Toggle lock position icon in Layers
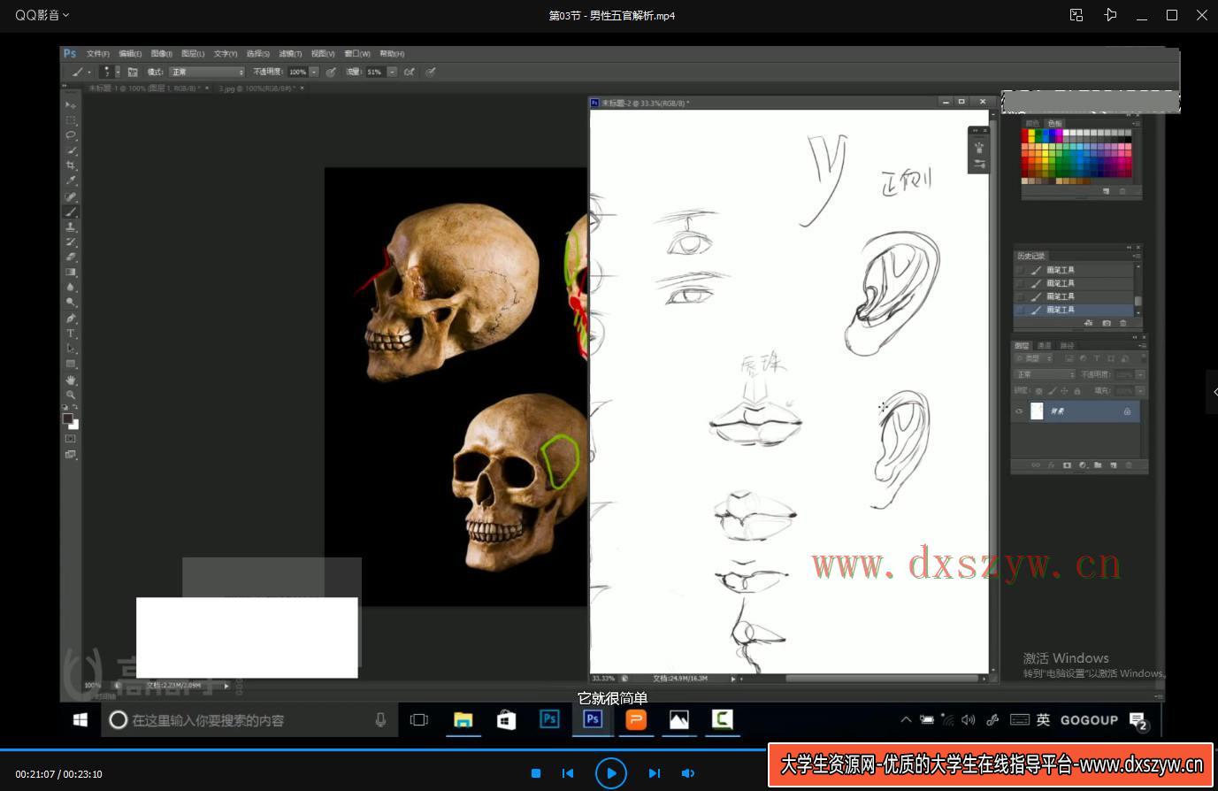 (x=1064, y=390)
